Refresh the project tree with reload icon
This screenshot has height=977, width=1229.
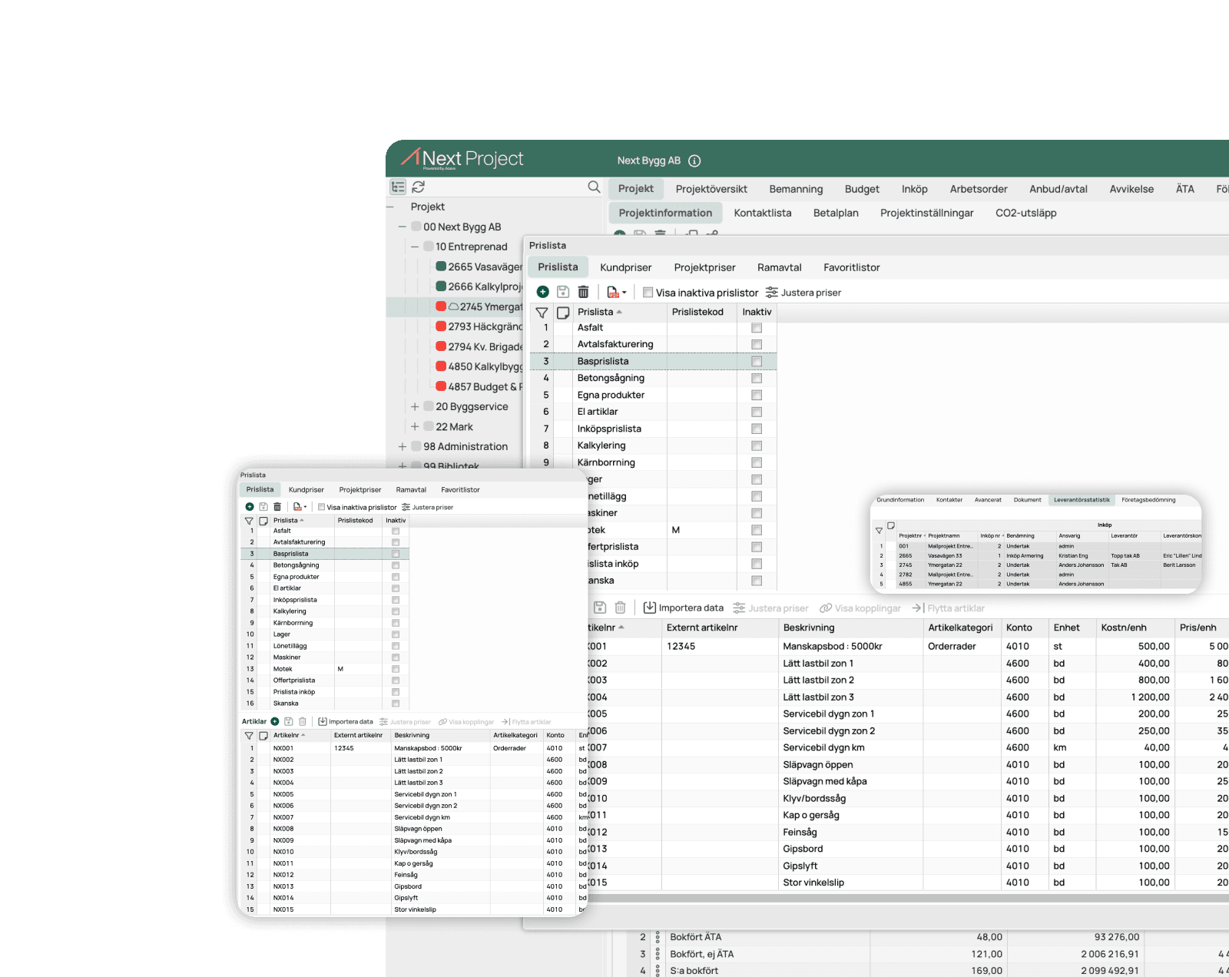[419, 187]
